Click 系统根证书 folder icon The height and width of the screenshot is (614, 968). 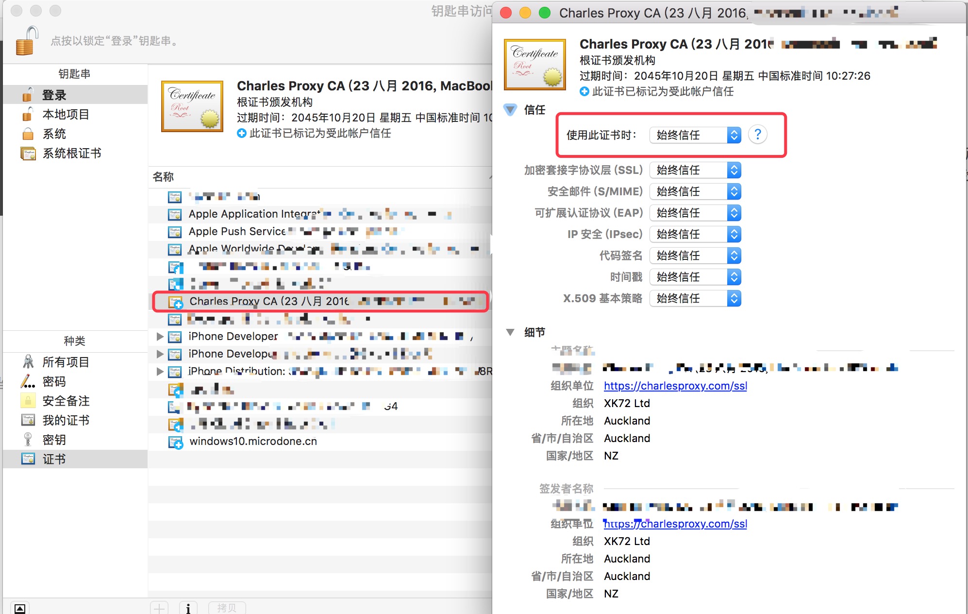click(x=28, y=153)
